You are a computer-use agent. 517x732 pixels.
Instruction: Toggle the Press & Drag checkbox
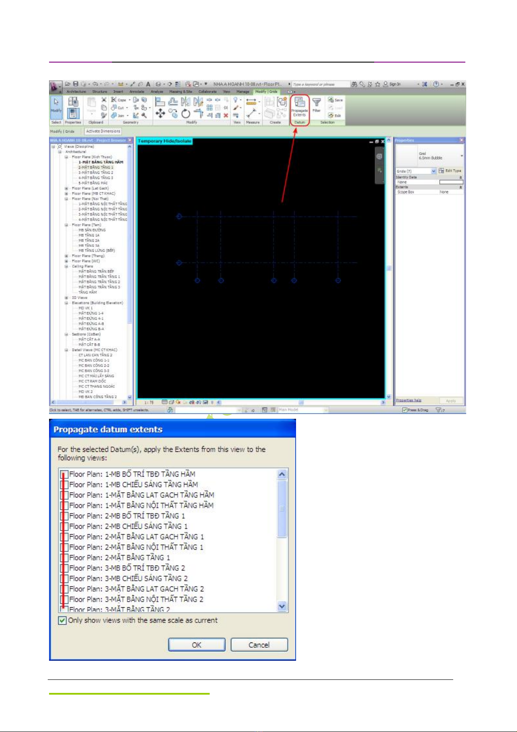coord(405,410)
